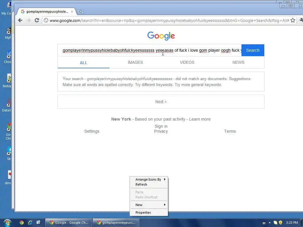Open the Chrome desktop shortcut
Image resolution: width=303 pixels, height=227 pixels.
pos(8,56)
